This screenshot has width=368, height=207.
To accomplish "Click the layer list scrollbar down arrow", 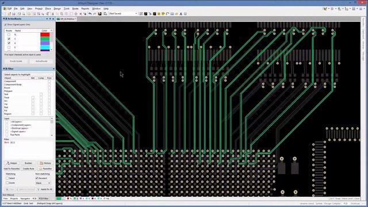I will (52, 135).
